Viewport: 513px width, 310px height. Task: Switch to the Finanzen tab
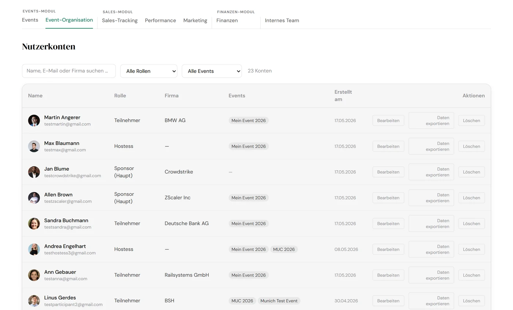[227, 20]
